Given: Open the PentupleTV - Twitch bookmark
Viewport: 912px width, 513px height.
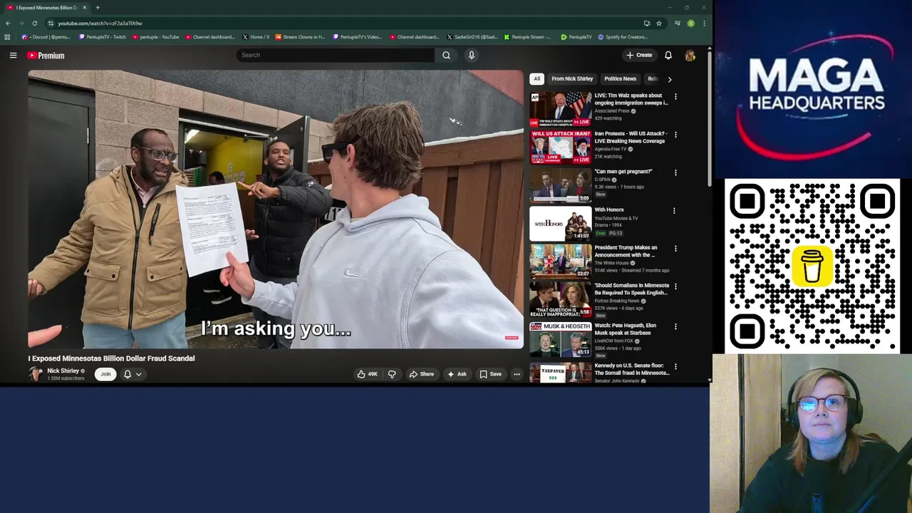Looking at the screenshot, I should point(102,37).
